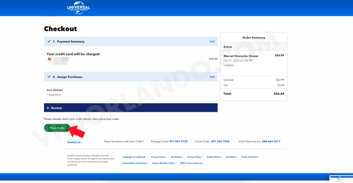Open Privacy Center footer link

159,157
